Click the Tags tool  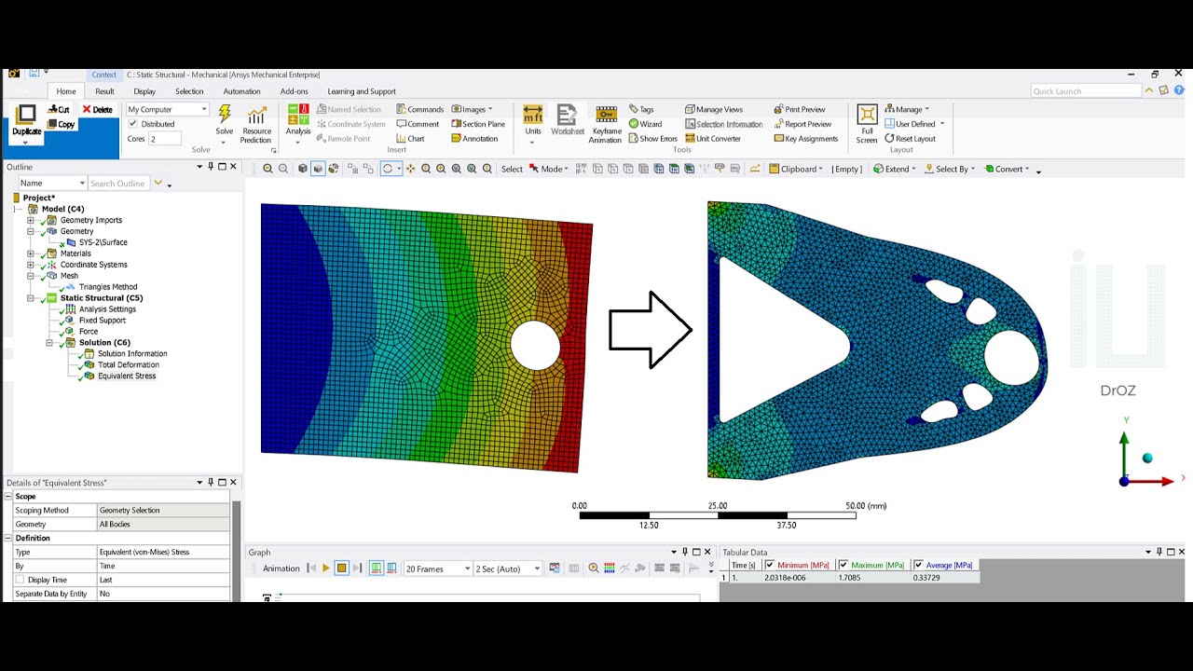(641, 109)
